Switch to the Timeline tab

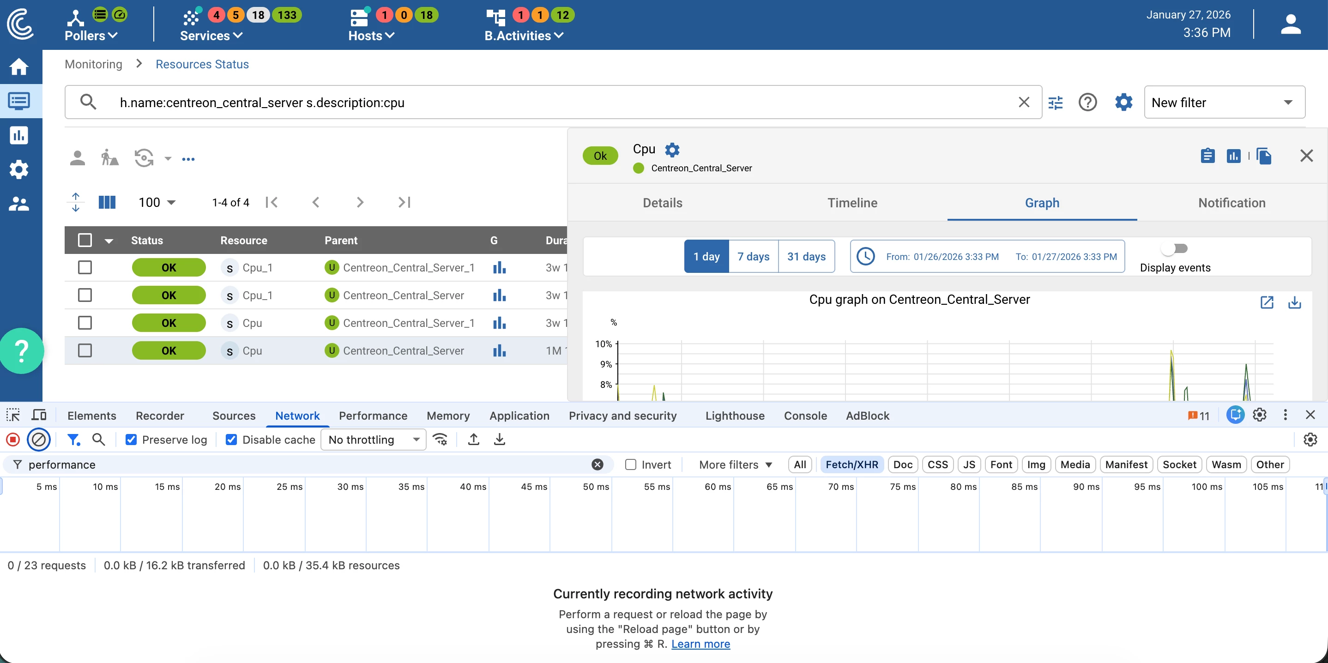coord(852,203)
